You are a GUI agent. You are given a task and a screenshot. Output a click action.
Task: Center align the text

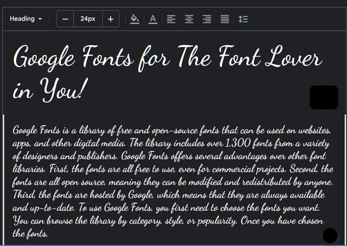tap(189, 19)
